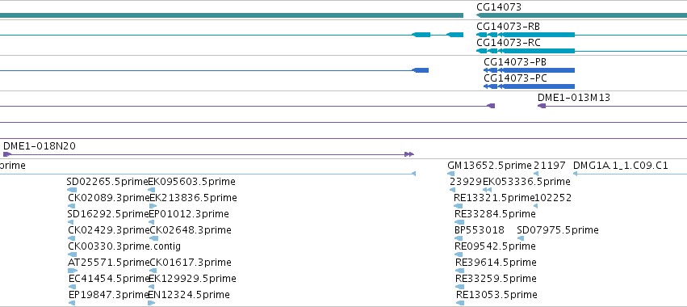Select the CG14073-PC protein feature
This screenshot has height=307, width=687.
pyautogui.click(x=530, y=86)
